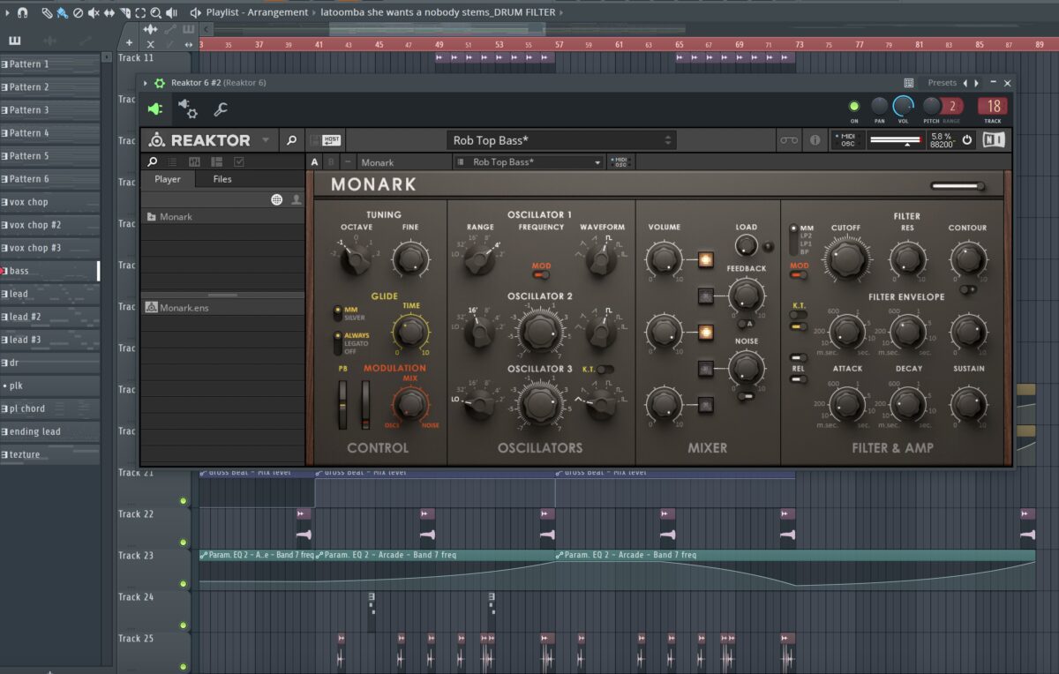Click the globe icon in Reaktor browser

(x=277, y=200)
